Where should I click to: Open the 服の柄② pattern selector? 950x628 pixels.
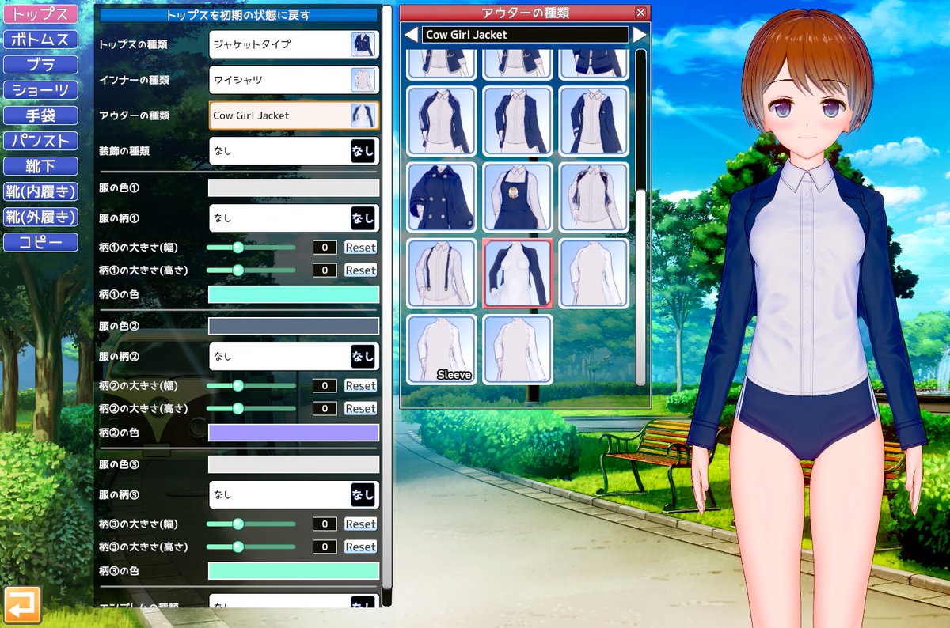click(x=294, y=356)
